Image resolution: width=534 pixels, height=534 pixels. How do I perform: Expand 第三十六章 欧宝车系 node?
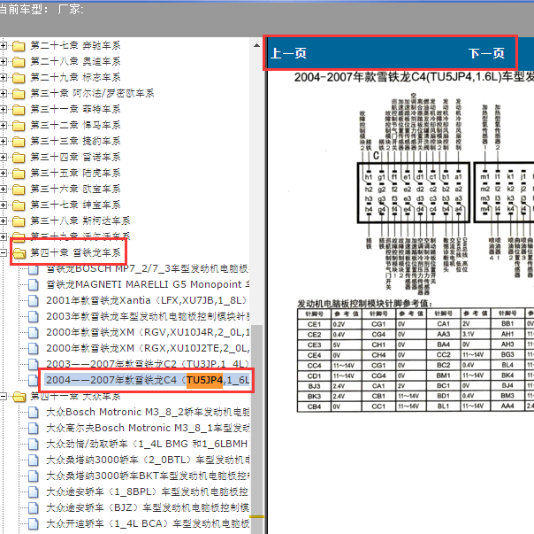tap(3, 189)
